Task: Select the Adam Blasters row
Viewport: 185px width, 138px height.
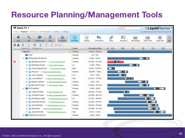Action: (92, 105)
